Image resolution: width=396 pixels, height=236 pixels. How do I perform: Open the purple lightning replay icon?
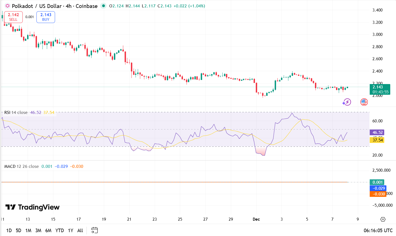pyautogui.click(x=347, y=102)
